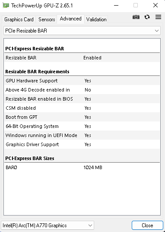Click the arrow of the PCIe Resizable BAR combo box

point(157,31)
